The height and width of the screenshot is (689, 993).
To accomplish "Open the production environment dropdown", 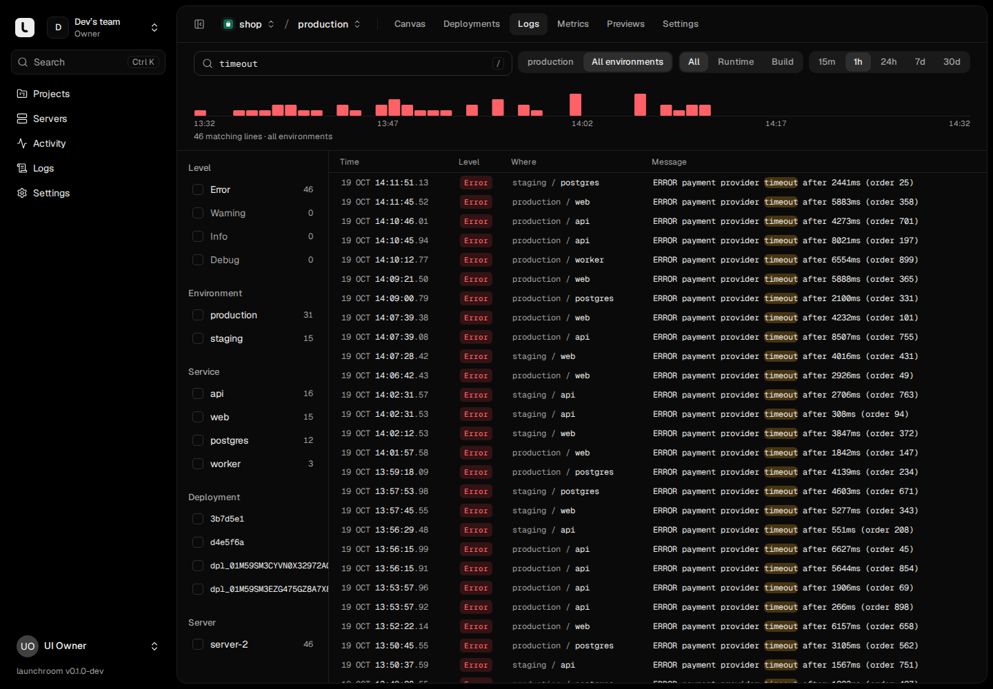I will (357, 24).
